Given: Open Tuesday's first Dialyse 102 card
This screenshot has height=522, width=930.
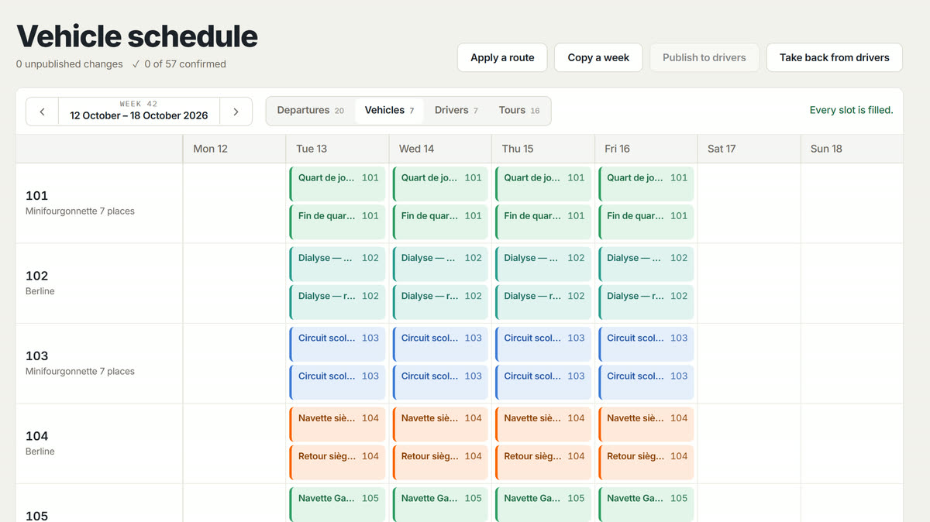Looking at the screenshot, I should (337, 264).
